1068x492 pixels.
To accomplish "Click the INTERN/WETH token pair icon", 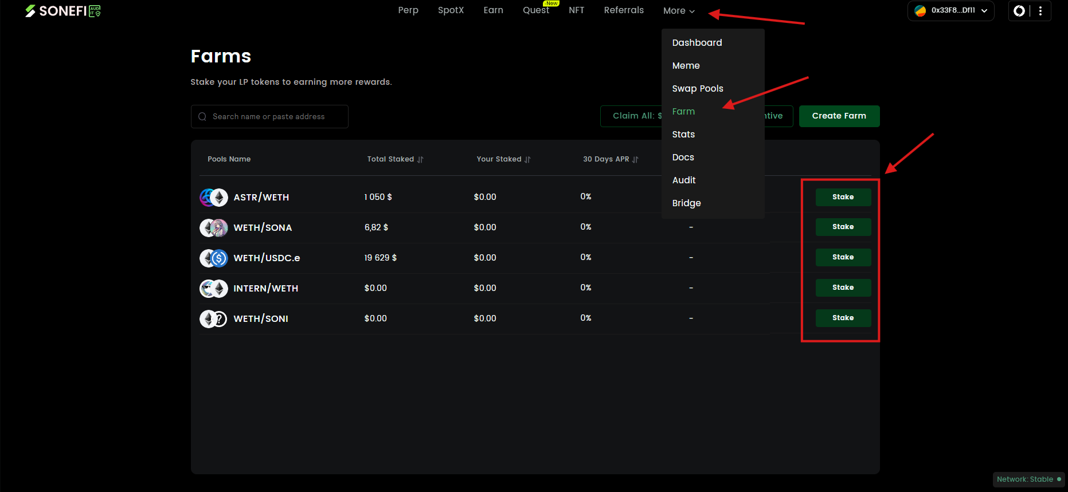I will tap(213, 289).
